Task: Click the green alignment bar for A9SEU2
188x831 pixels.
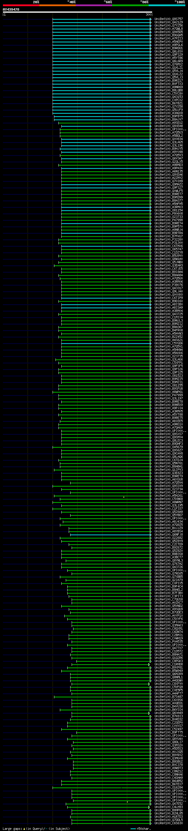Action: tap(105, 123)
